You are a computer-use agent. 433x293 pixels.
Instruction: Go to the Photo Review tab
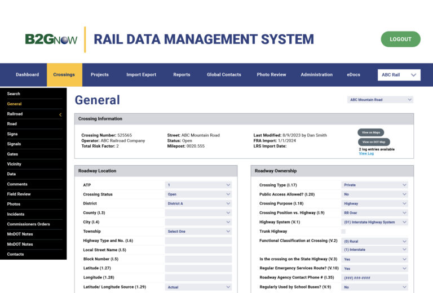pos(271,75)
